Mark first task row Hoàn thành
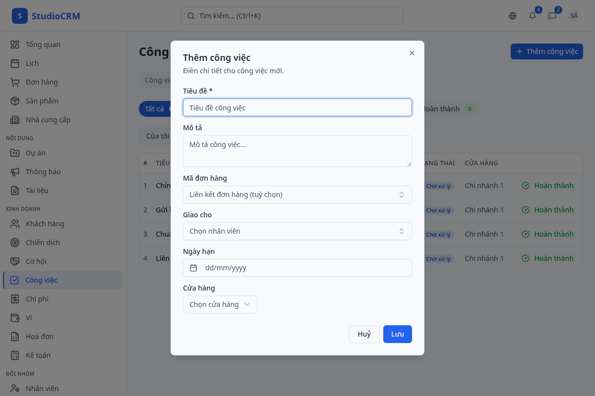The height and width of the screenshot is (396, 595). [548, 186]
